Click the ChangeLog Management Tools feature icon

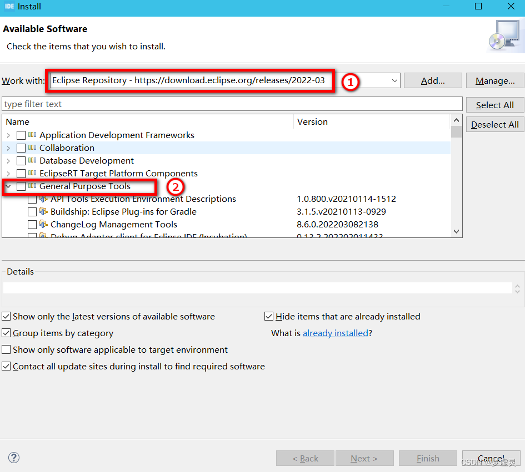[x=43, y=224]
